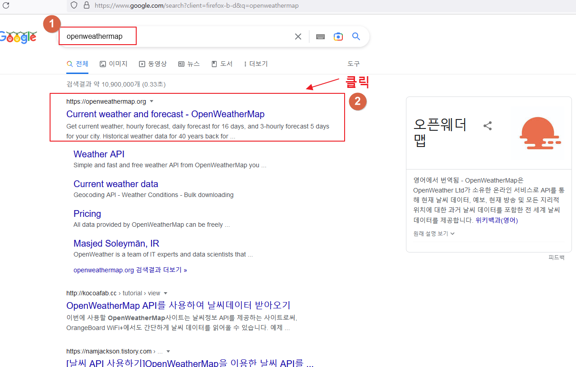Click the 오픈웨더맵 panel title

pos(440,133)
